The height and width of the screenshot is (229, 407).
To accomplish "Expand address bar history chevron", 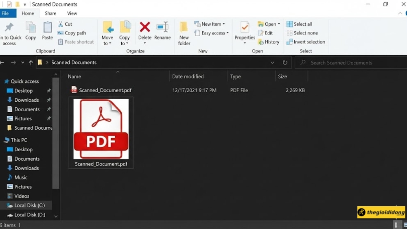I will coord(272,63).
